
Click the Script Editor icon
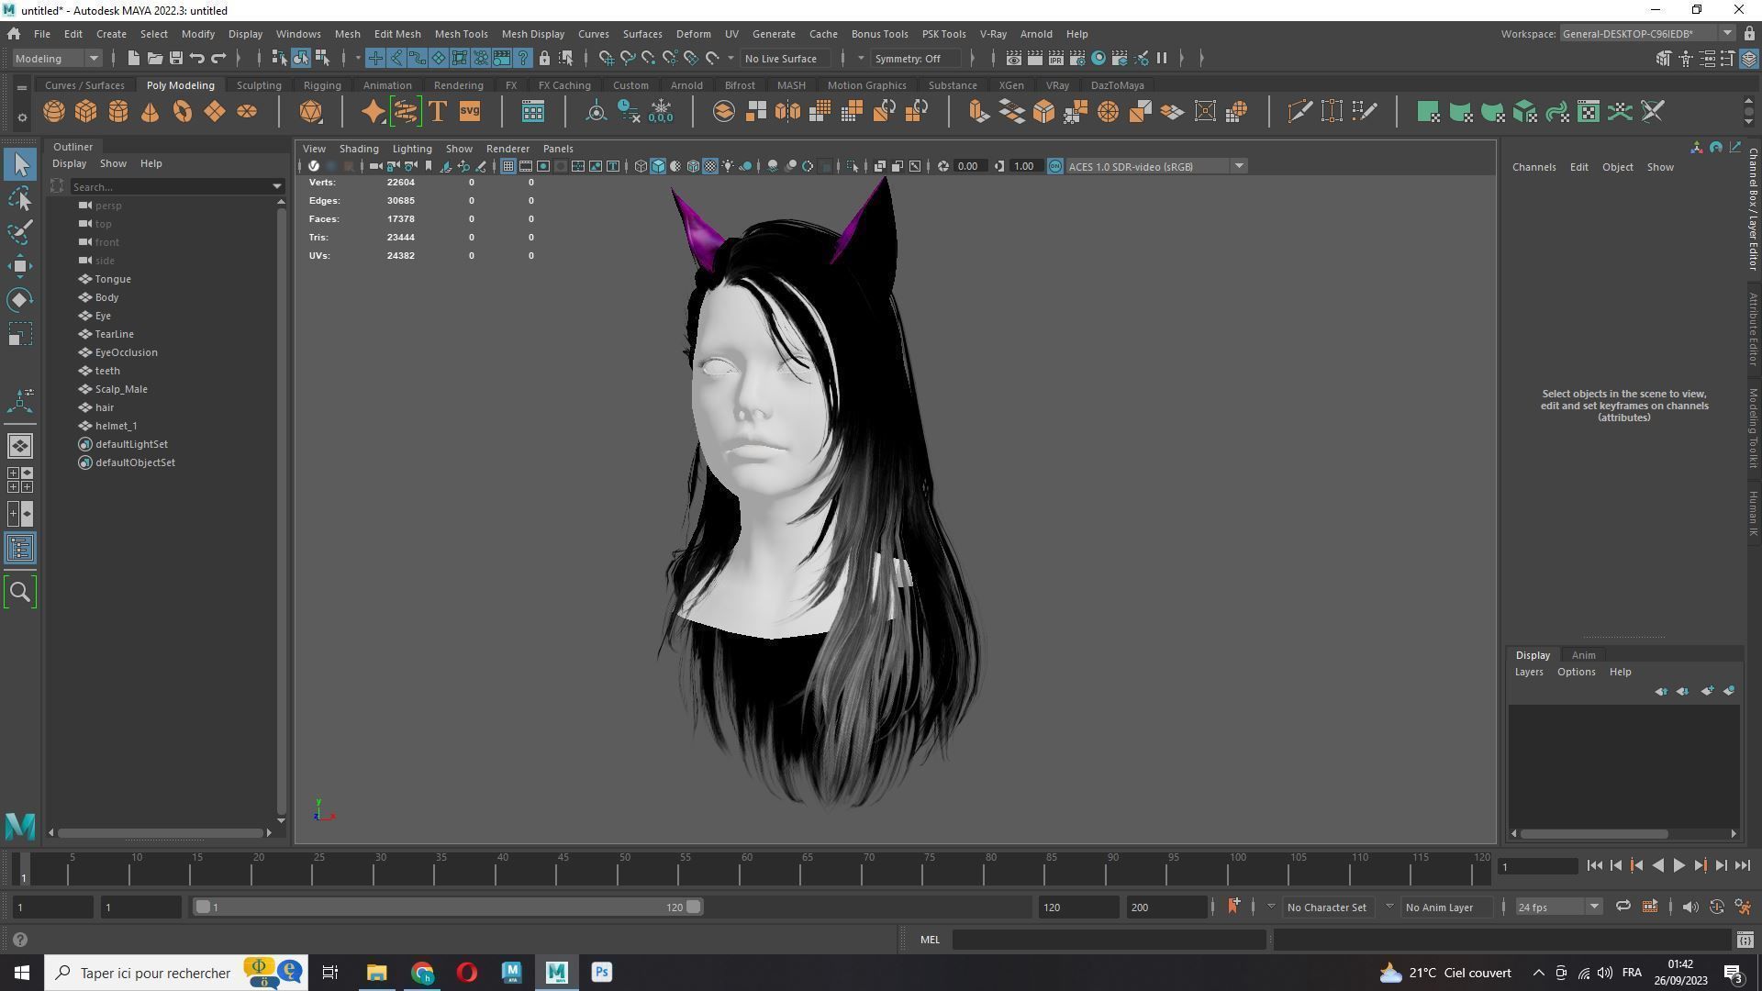click(x=1745, y=940)
